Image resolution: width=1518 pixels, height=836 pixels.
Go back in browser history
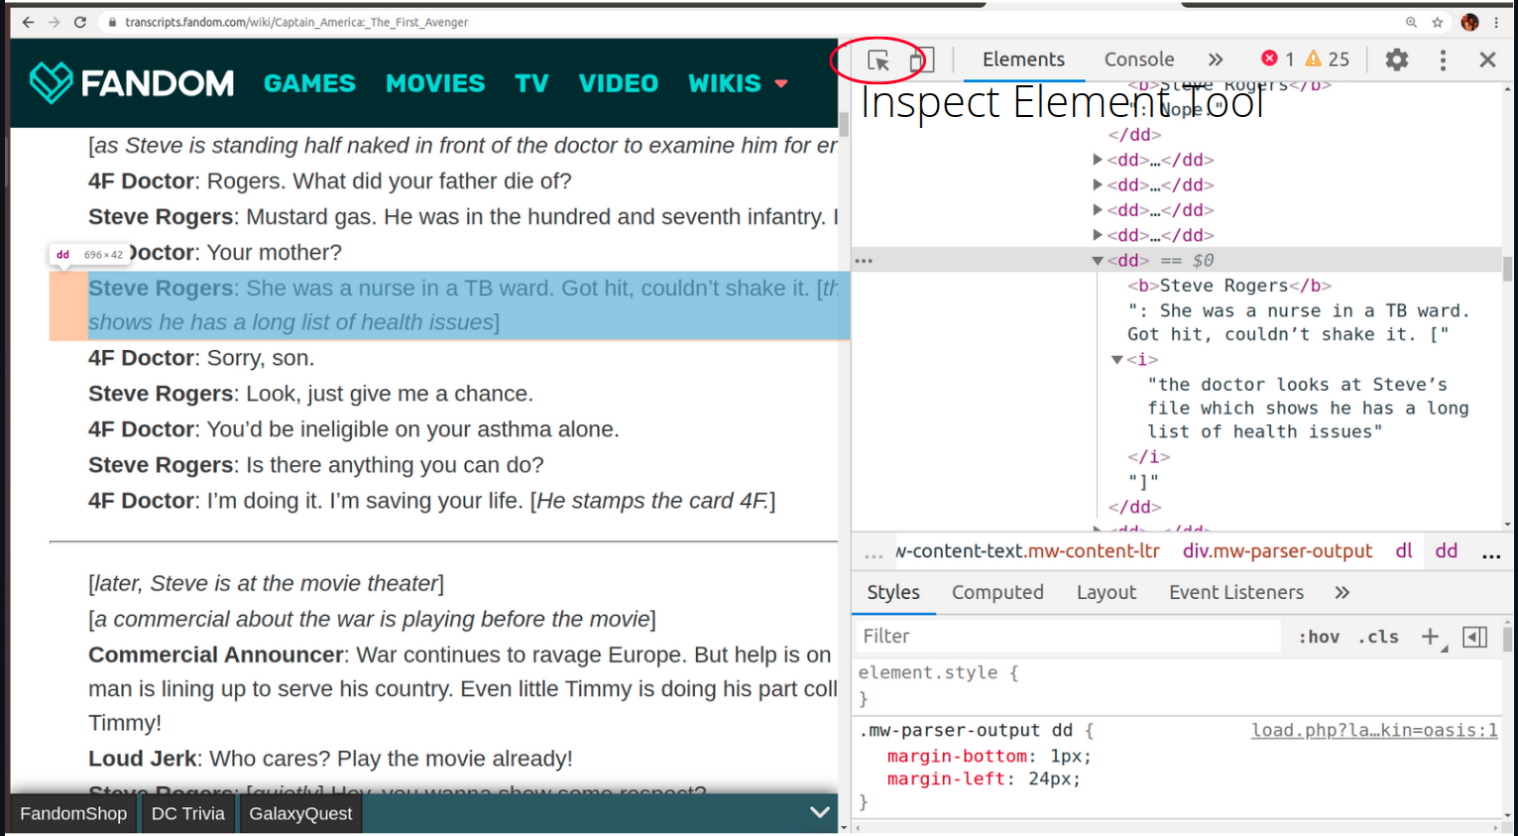point(28,22)
